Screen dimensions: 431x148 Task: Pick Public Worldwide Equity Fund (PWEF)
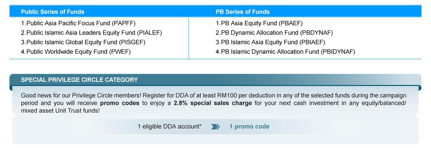point(76,52)
